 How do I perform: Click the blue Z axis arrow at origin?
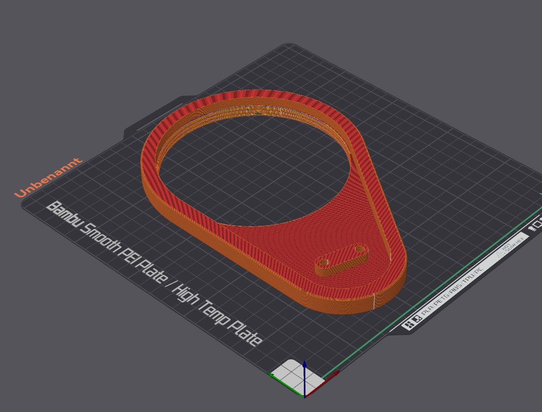point(304,379)
